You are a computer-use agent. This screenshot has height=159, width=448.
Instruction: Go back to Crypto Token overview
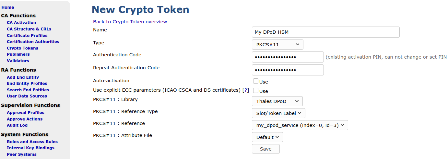tap(130, 22)
